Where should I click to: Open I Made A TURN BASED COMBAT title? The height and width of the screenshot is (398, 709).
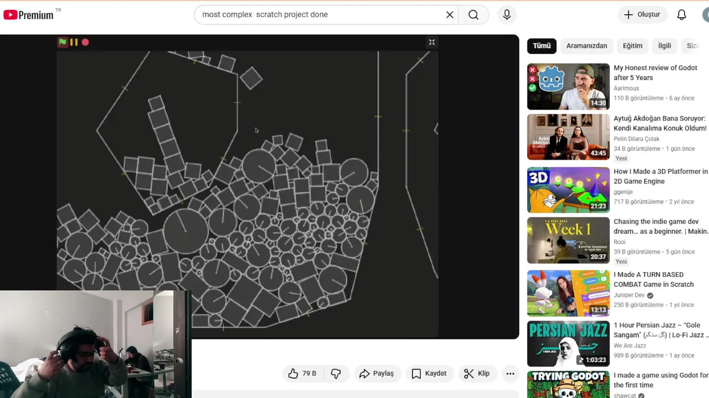[x=654, y=280]
